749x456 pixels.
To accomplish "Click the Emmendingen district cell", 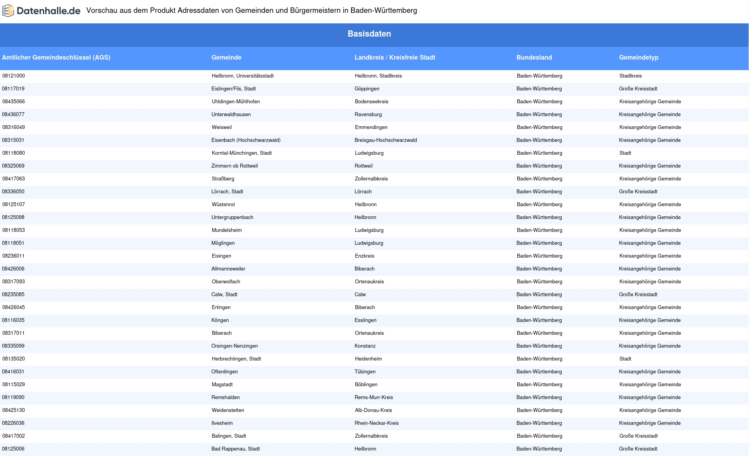I will [371, 127].
